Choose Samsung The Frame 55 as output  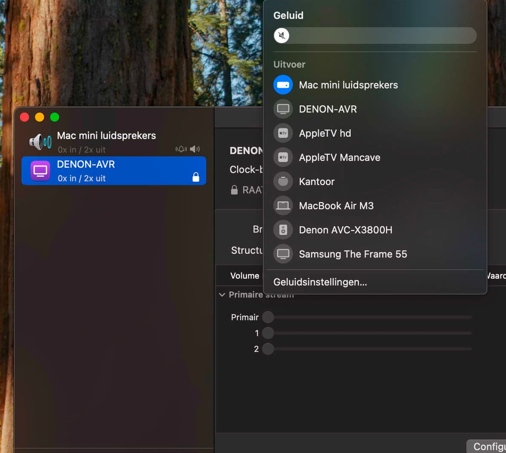[x=375, y=254]
